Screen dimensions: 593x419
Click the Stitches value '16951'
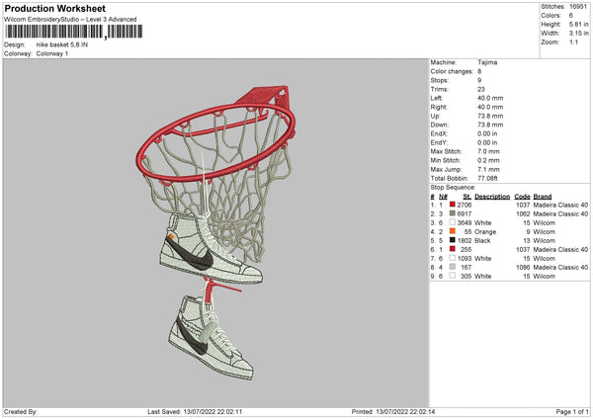pyautogui.click(x=578, y=7)
